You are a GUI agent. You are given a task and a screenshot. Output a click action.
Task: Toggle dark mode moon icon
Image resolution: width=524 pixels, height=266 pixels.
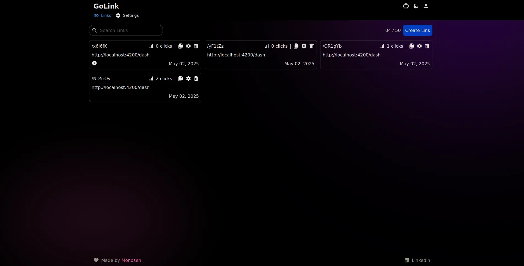416,6
